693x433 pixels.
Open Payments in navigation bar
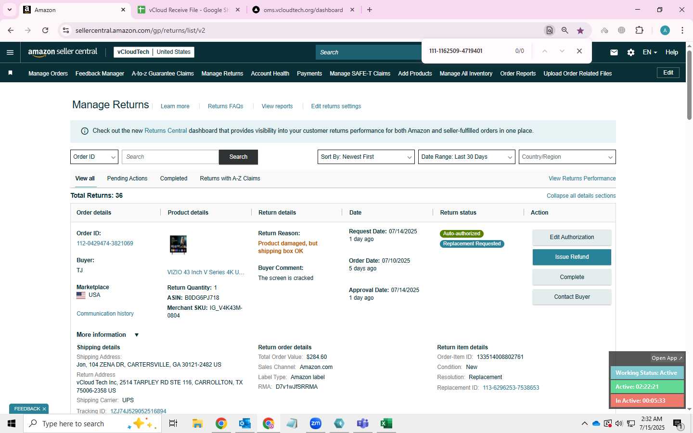[x=309, y=74]
